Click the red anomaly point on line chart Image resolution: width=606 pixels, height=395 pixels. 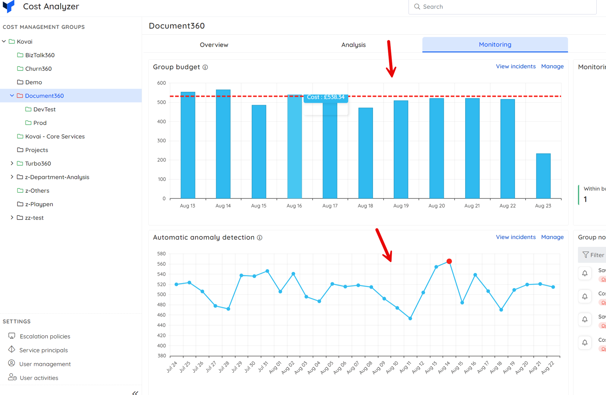(449, 261)
